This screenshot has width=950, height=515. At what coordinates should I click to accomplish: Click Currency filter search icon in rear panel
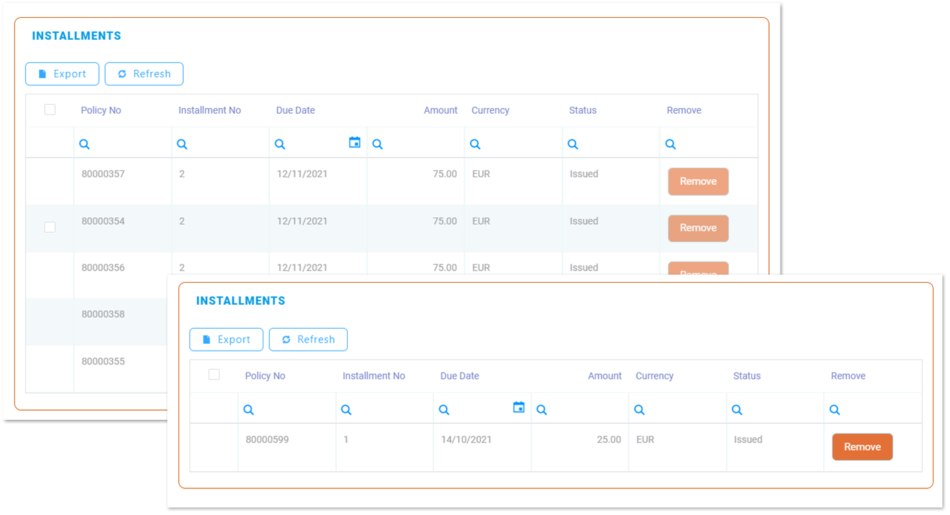point(475,145)
